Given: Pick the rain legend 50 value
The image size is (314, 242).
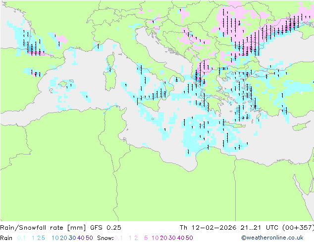Looking at the screenshot, I should (89, 238).
